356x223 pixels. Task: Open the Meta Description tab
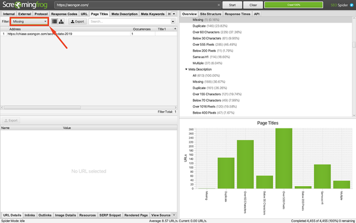point(125,14)
